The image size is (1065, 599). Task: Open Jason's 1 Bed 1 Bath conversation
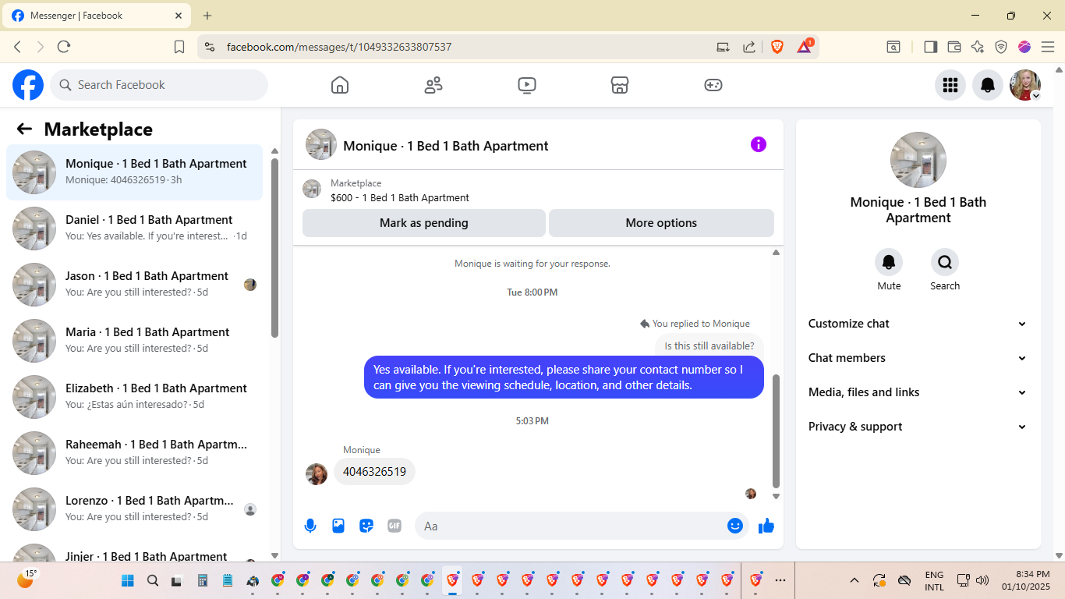pyautogui.click(x=134, y=285)
